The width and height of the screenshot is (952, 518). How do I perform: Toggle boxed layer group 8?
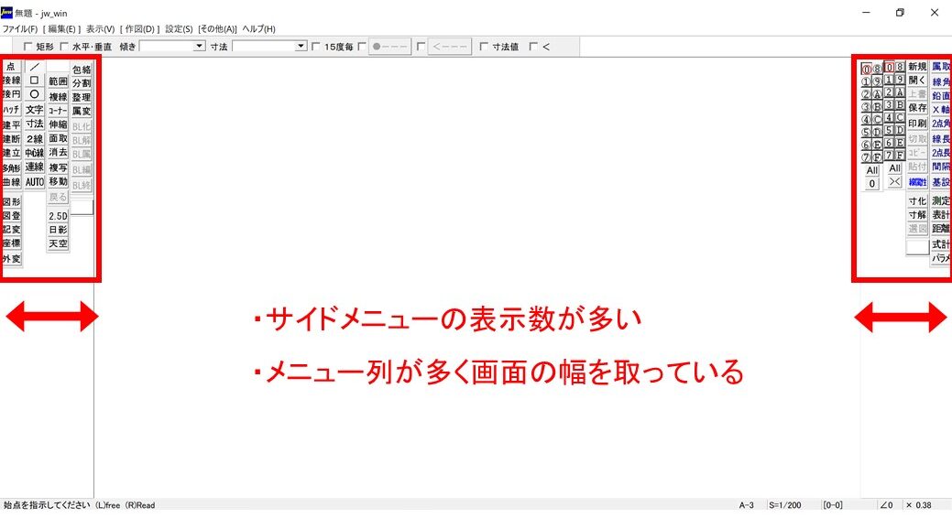(x=900, y=67)
